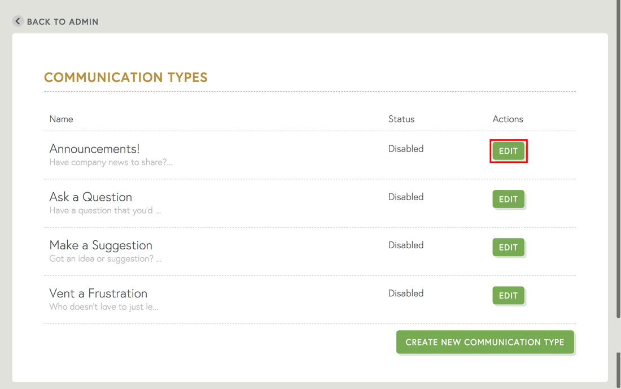This screenshot has height=389, width=621.
Task: Open the Announcements! entry by its name
Action: 94,149
